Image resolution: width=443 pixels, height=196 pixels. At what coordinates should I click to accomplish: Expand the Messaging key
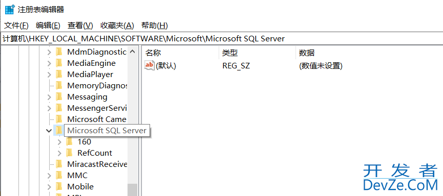[x=49, y=97]
